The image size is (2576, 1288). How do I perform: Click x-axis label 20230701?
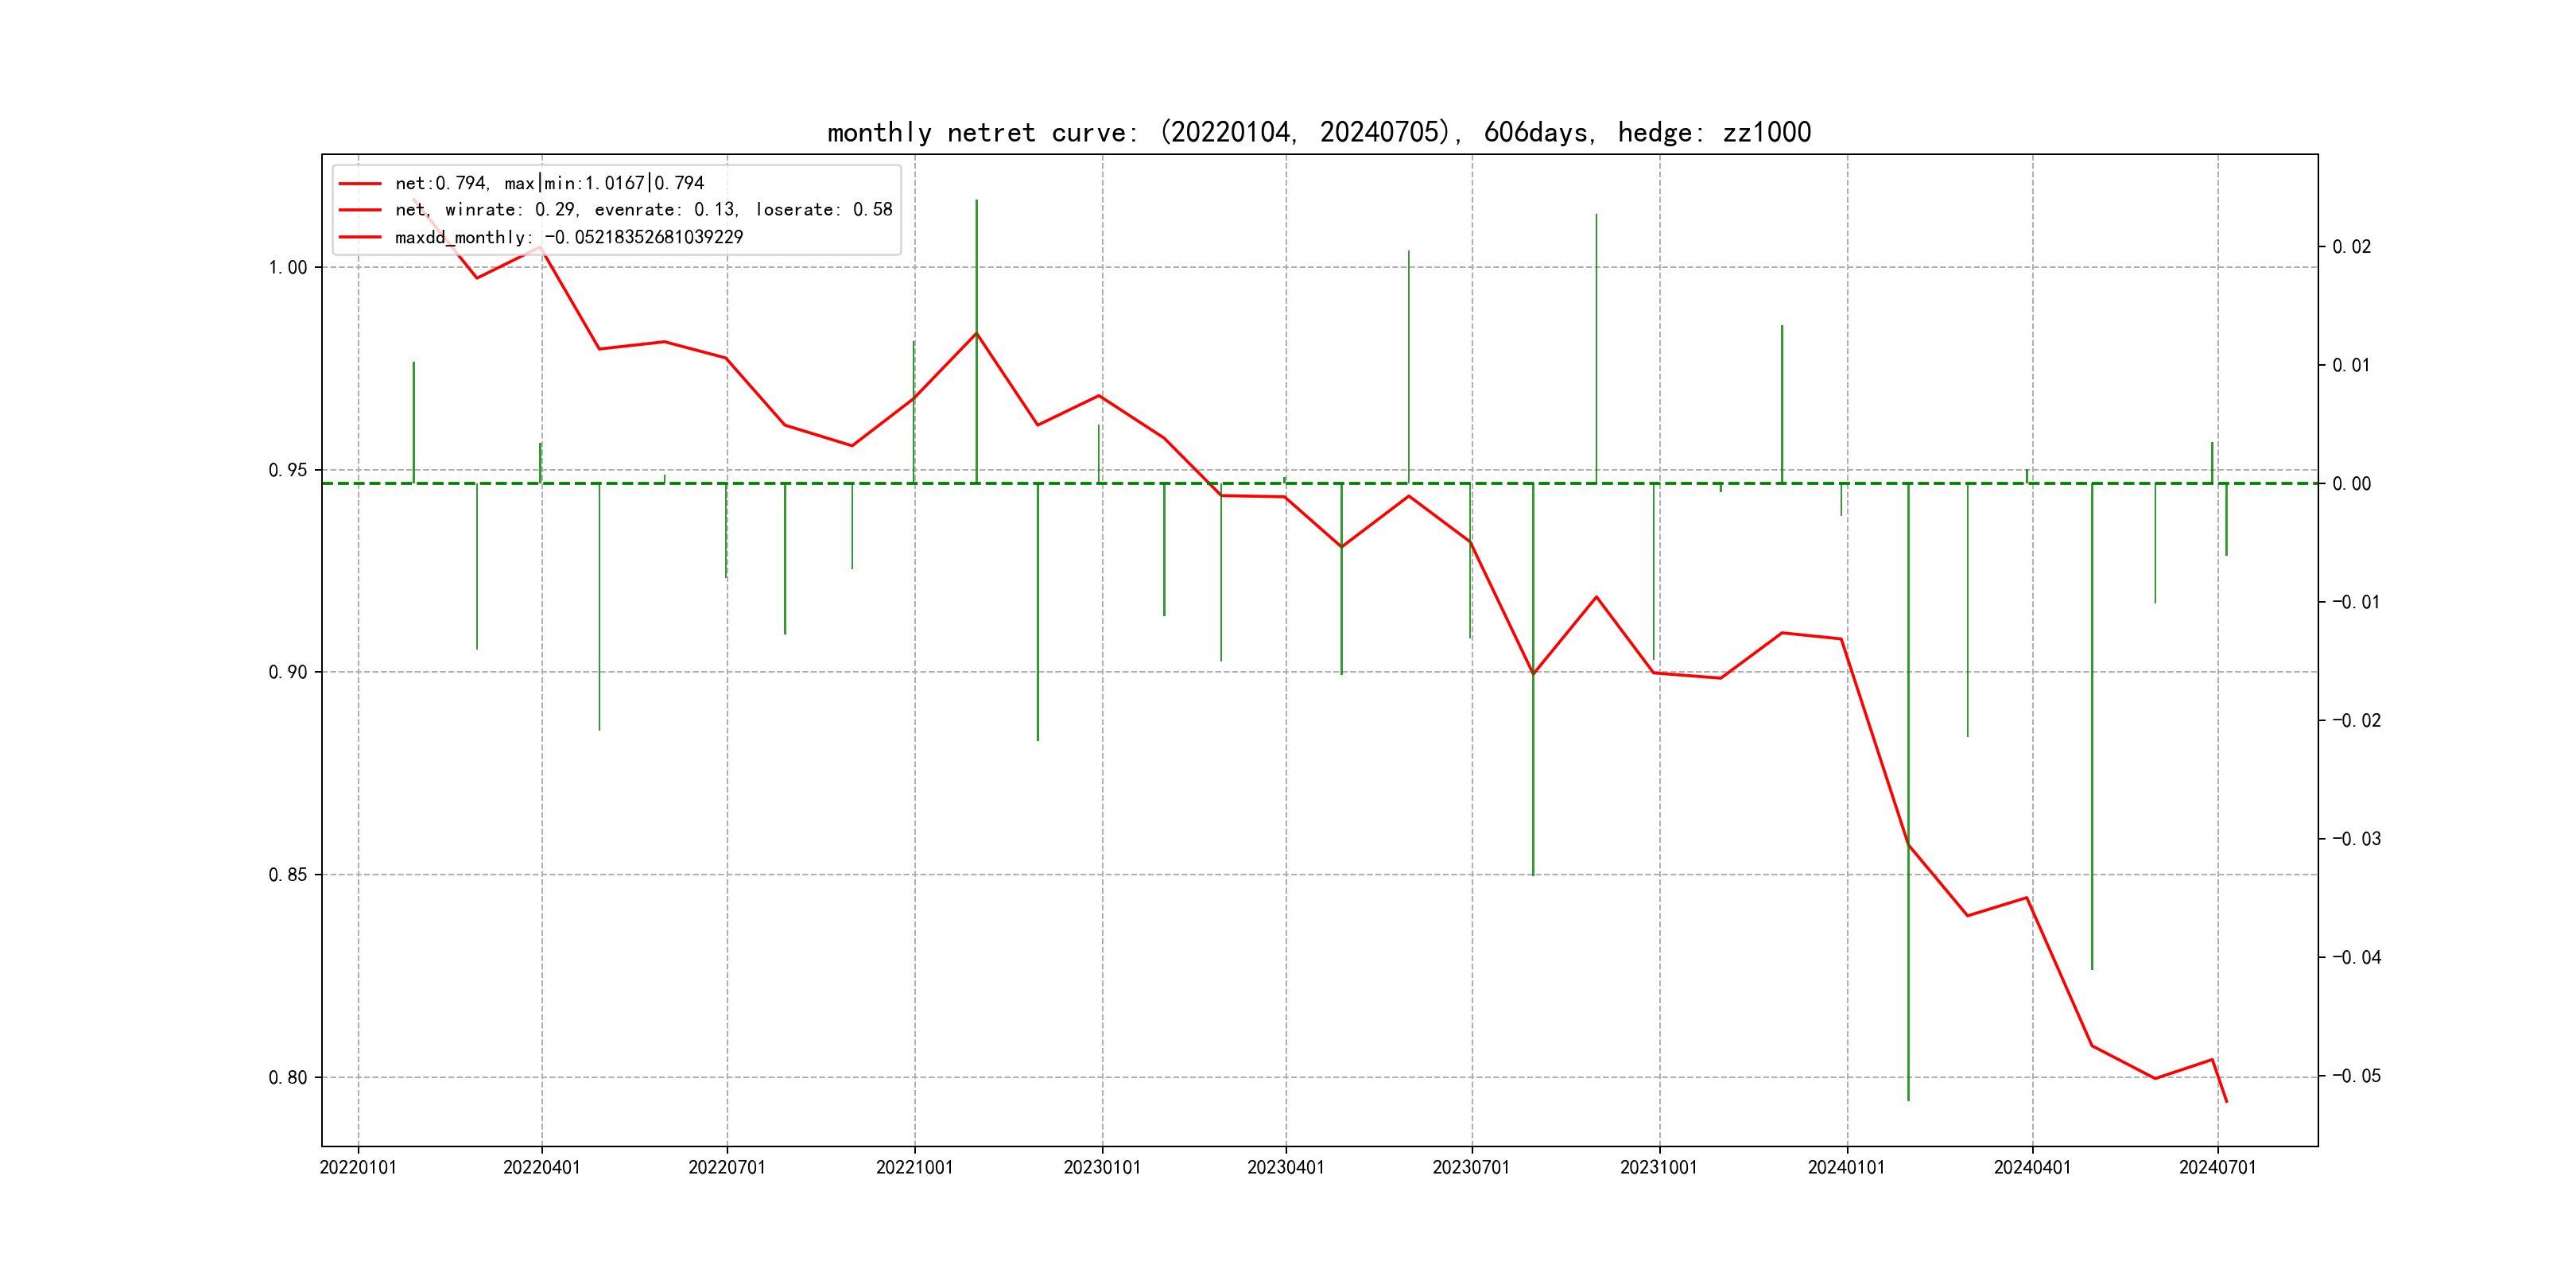point(1471,1168)
